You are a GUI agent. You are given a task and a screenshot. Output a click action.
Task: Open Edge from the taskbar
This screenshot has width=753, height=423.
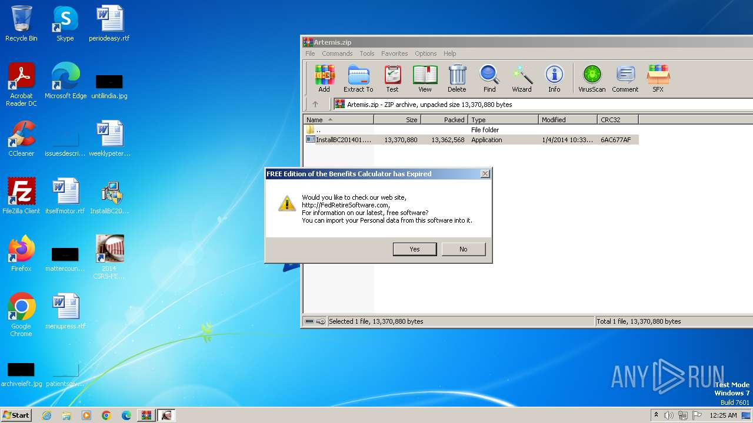(126, 415)
